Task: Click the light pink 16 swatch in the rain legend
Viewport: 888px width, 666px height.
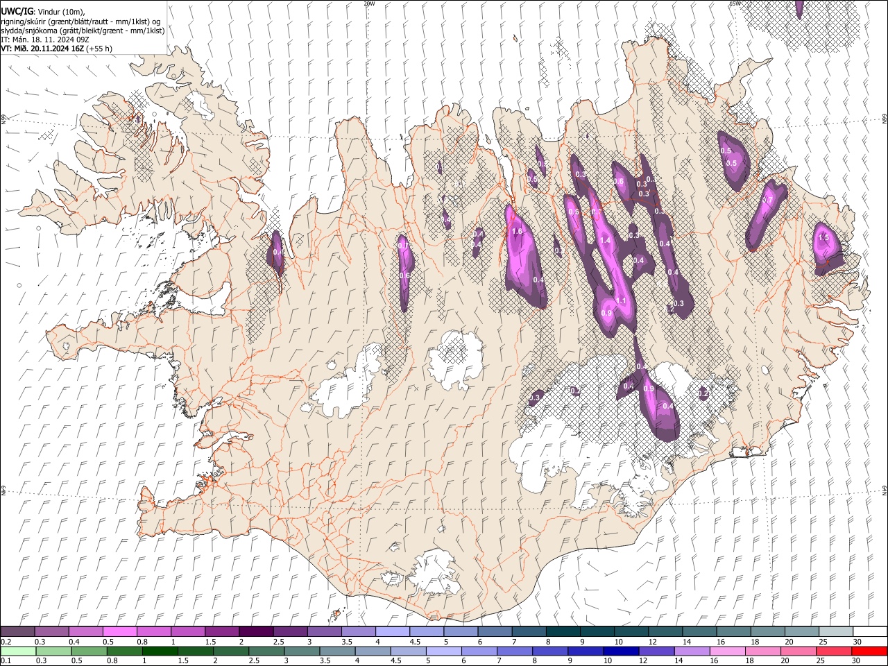Action: 728,651
